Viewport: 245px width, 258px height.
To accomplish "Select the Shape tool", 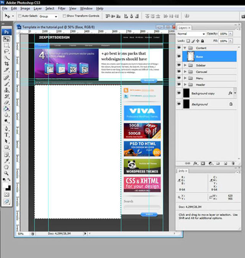I will (x=7, y=147).
